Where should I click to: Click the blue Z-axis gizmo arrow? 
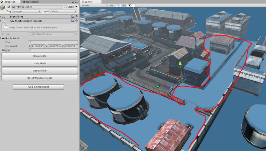click(x=171, y=88)
